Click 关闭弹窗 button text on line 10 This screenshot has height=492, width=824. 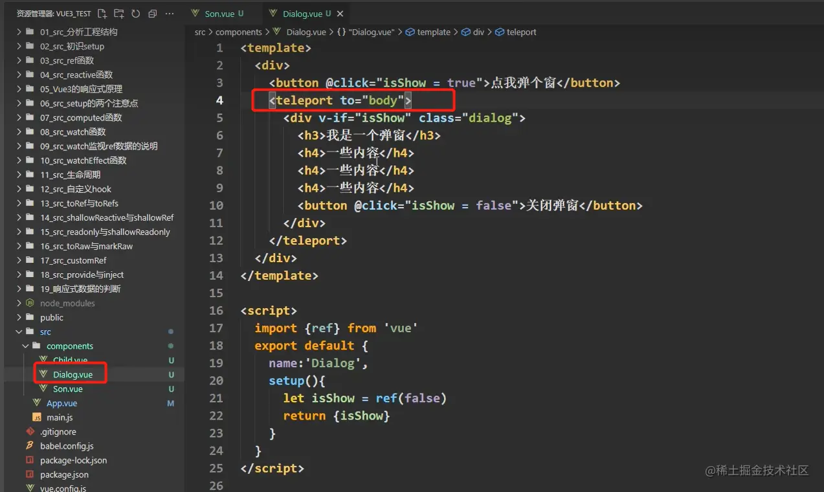[x=553, y=206]
